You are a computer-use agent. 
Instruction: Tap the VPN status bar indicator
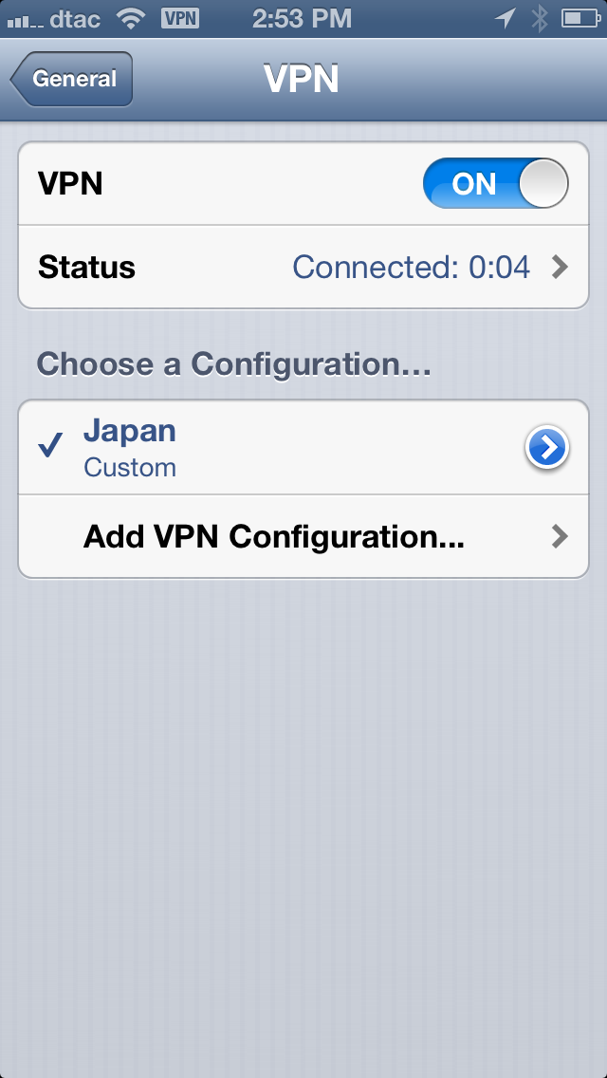(x=180, y=19)
